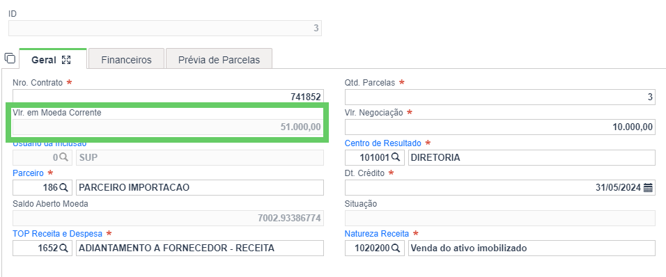This screenshot has width=666, height=277.
Task: Focus the Nro. Contrato input field
Action: [x=168, y=97]
